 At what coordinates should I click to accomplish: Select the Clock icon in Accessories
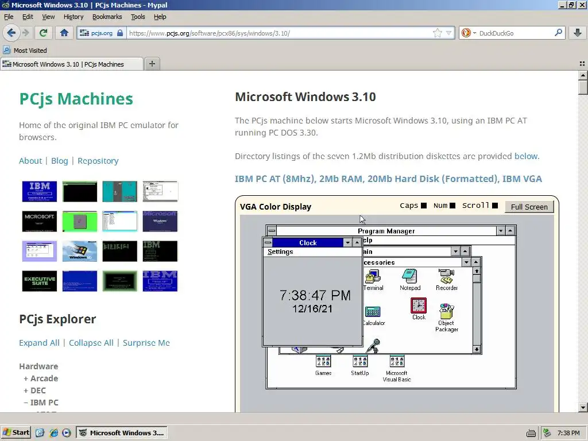419,309
